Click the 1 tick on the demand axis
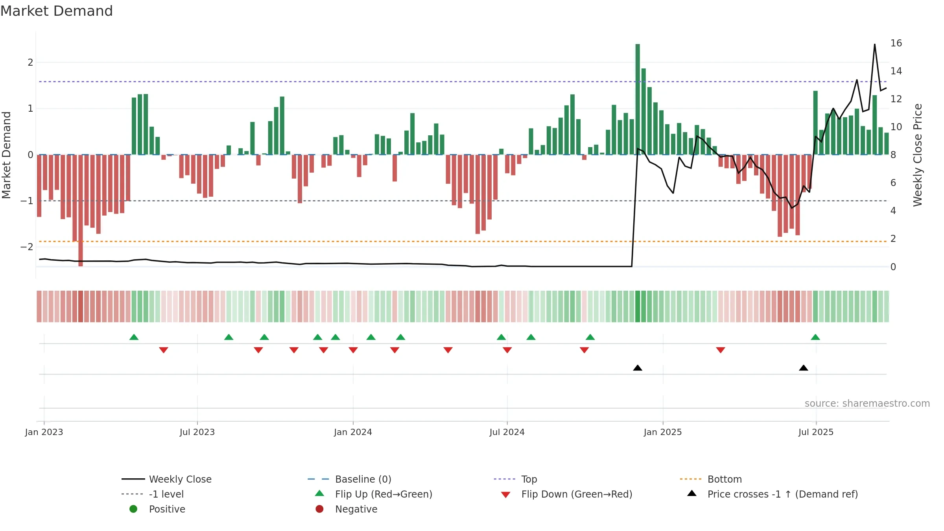Viewport: 944px width, 531px height. click(31, 109)
